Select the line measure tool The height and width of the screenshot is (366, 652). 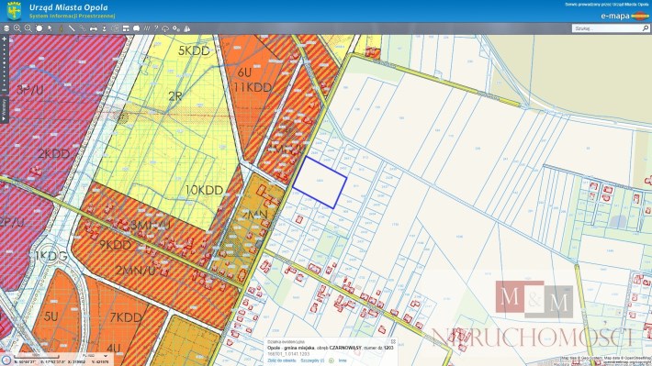[x=72, y=28]
